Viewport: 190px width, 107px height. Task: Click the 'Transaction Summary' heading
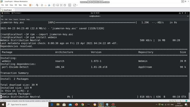pyautogui.click(x=15, y=73)
